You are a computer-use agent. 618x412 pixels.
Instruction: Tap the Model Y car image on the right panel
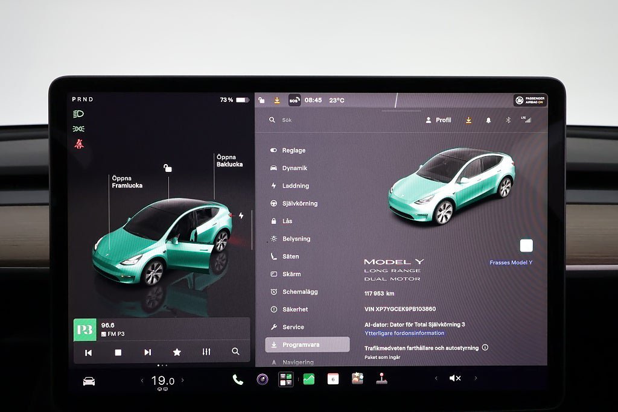click(451, 186)
